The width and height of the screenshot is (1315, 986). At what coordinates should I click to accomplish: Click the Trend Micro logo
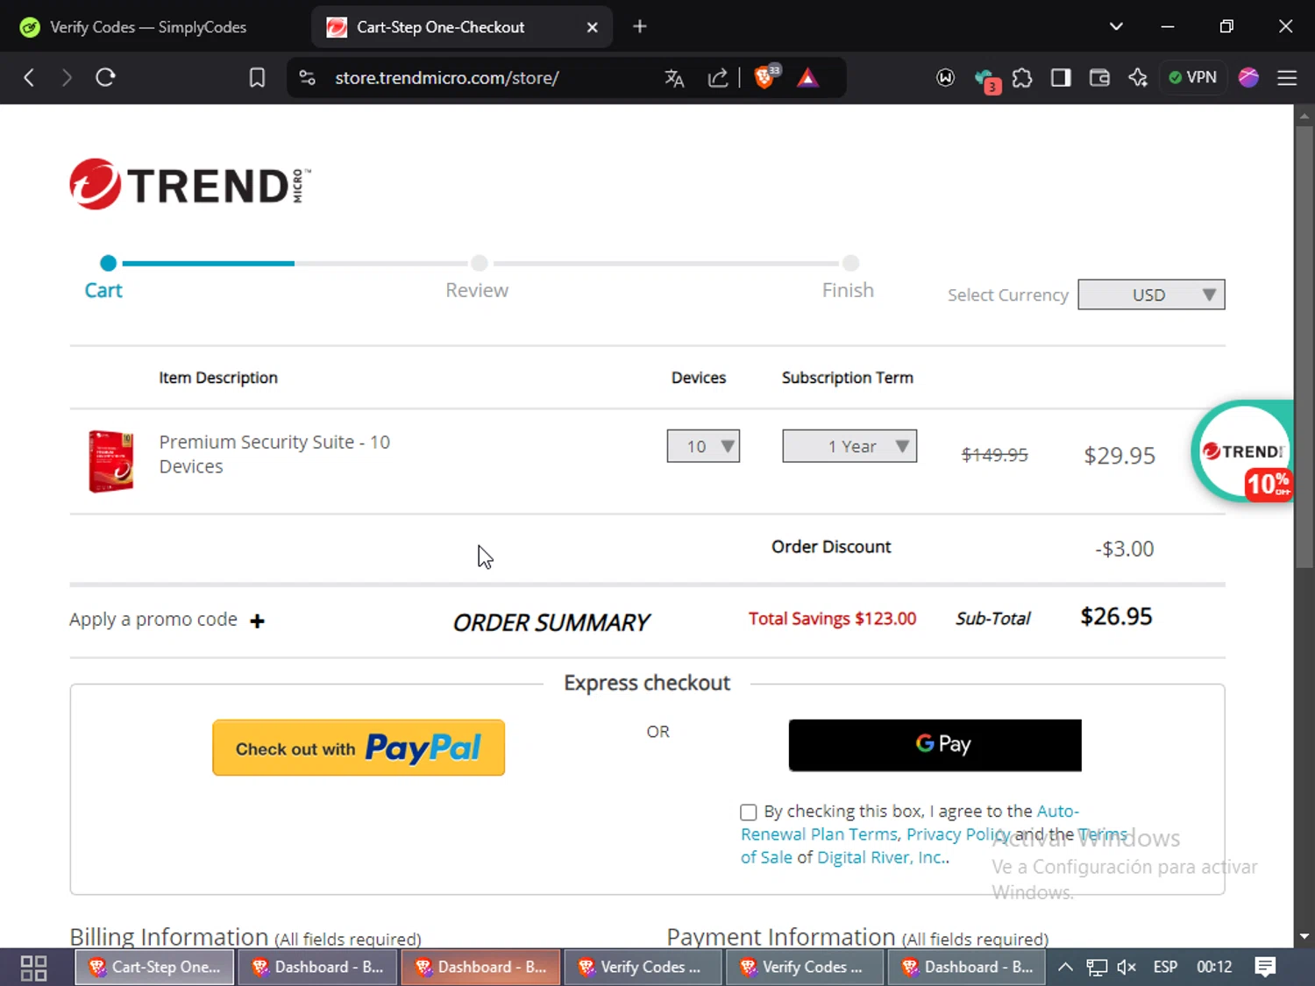[x=190, y=184]
